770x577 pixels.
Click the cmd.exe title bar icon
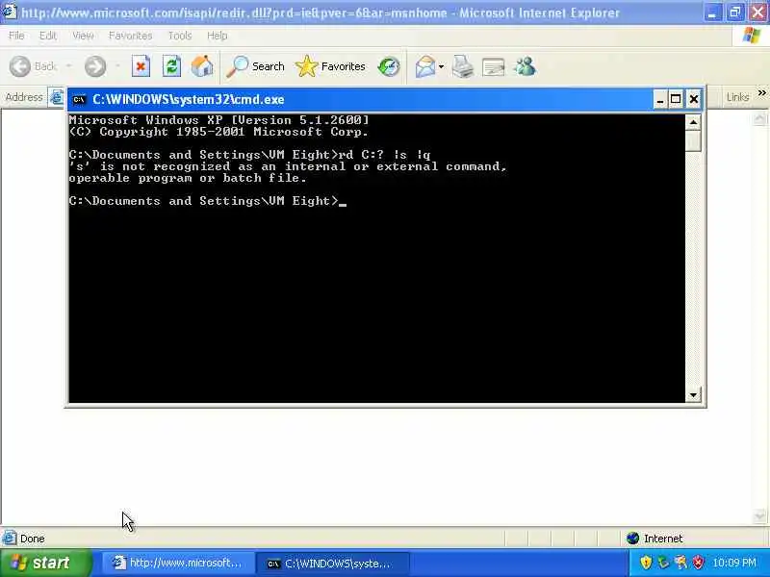pyautogui.click(x=79, y=100)
